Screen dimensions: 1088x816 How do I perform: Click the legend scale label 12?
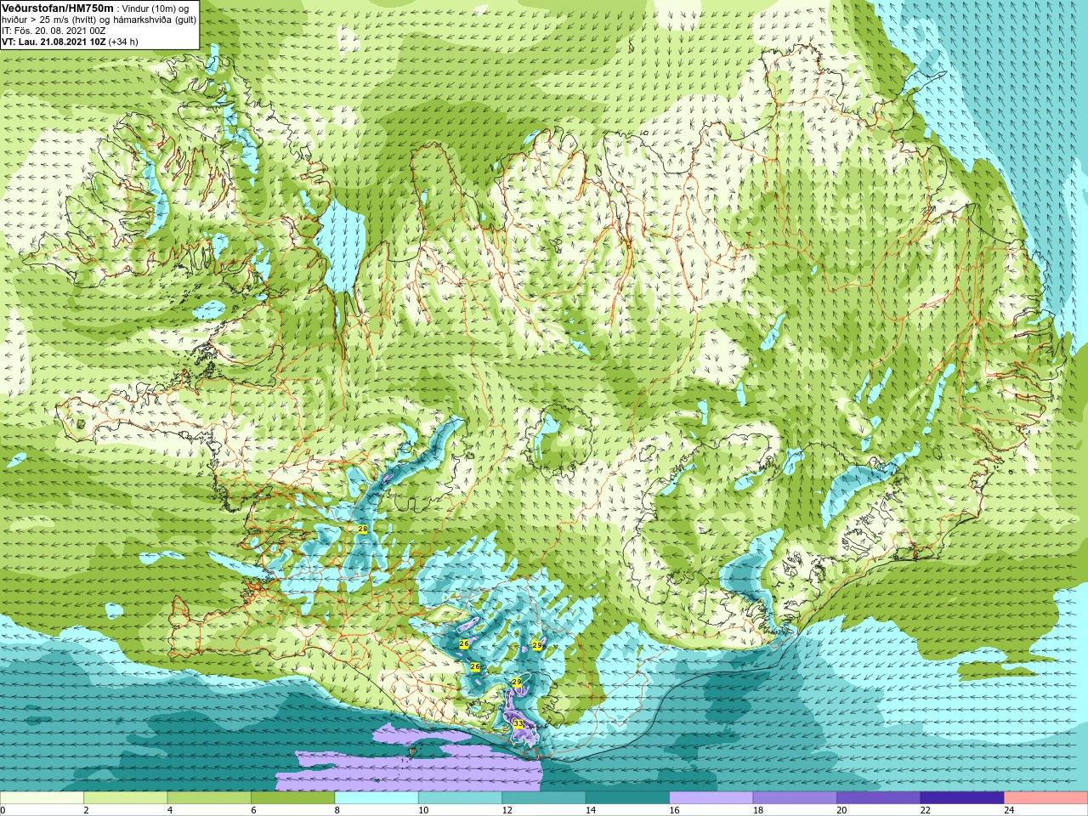point(507,810)
